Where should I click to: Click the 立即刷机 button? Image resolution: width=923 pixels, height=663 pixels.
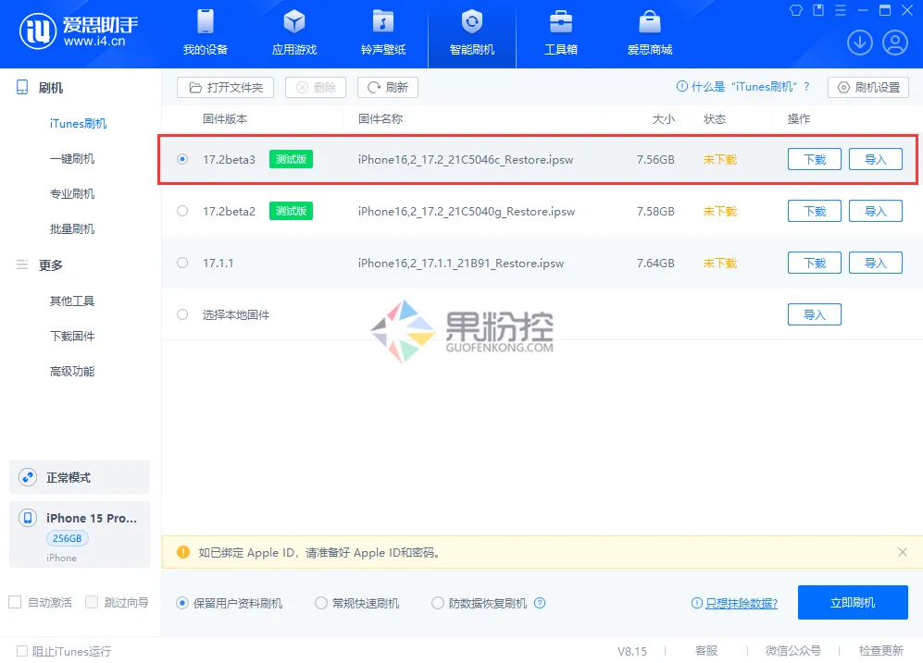(852, 602)
